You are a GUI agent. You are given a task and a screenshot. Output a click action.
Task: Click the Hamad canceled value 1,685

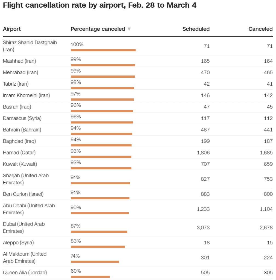[x=266, y=153]
